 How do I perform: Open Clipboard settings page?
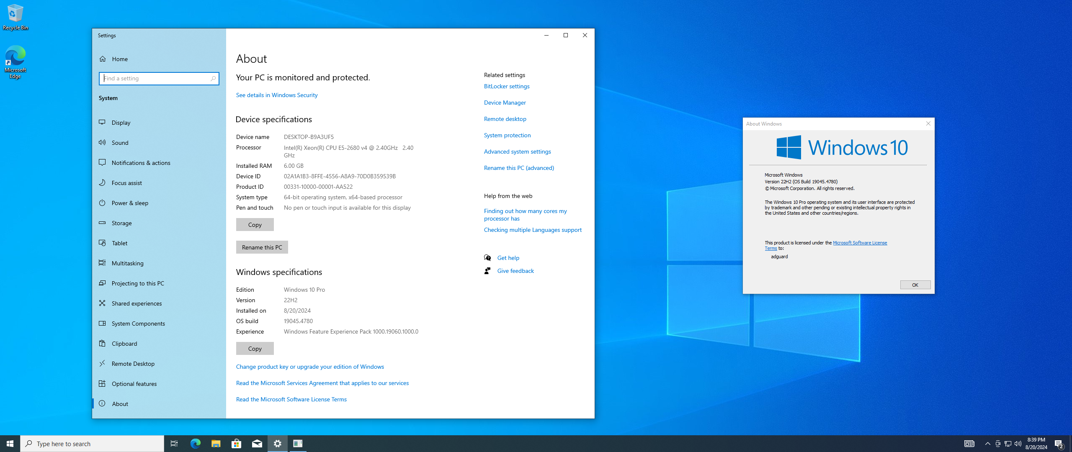tap(124, 344)
